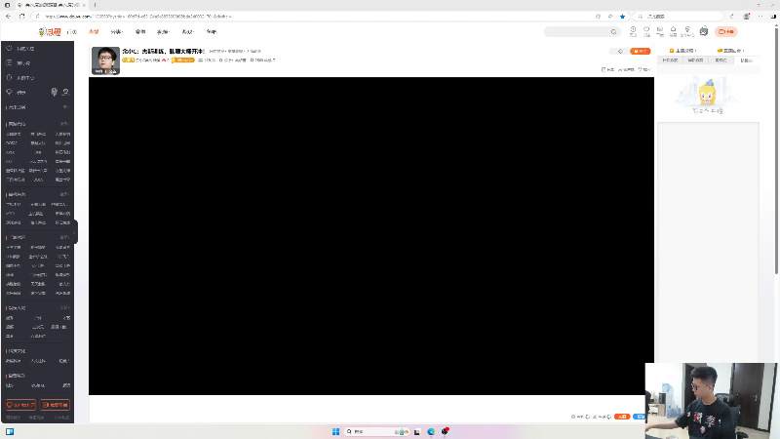Open the light bulb creator icon in the header
This screenshot has width=780, height=439.
pos(687,31)
